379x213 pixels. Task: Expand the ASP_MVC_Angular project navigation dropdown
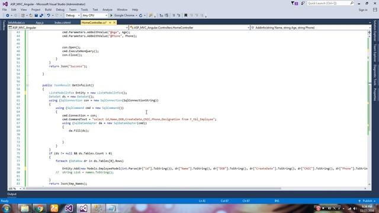point(127,28)
